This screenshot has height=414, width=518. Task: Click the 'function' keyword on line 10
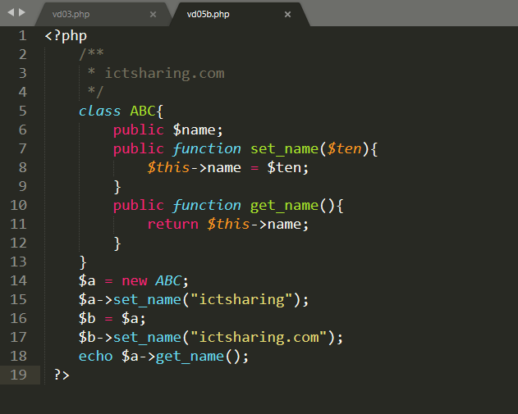(x=207, y=206)
